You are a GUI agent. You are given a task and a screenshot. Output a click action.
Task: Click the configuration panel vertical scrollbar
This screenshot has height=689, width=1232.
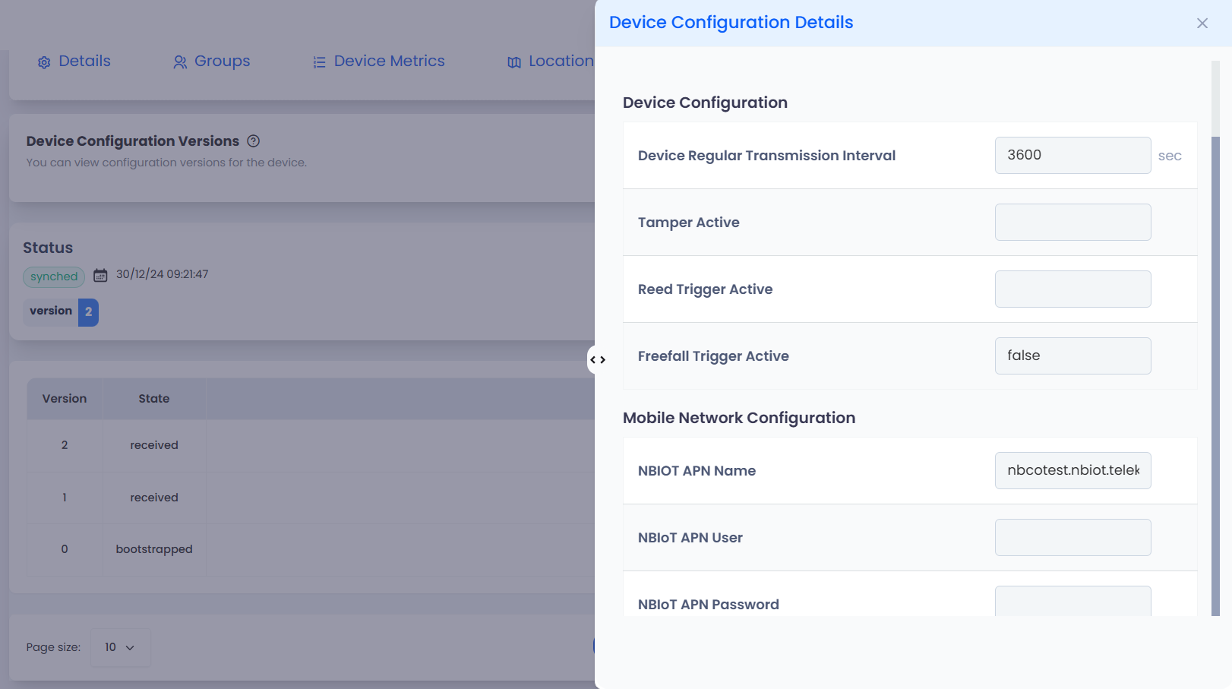(x=1215, y=372)
